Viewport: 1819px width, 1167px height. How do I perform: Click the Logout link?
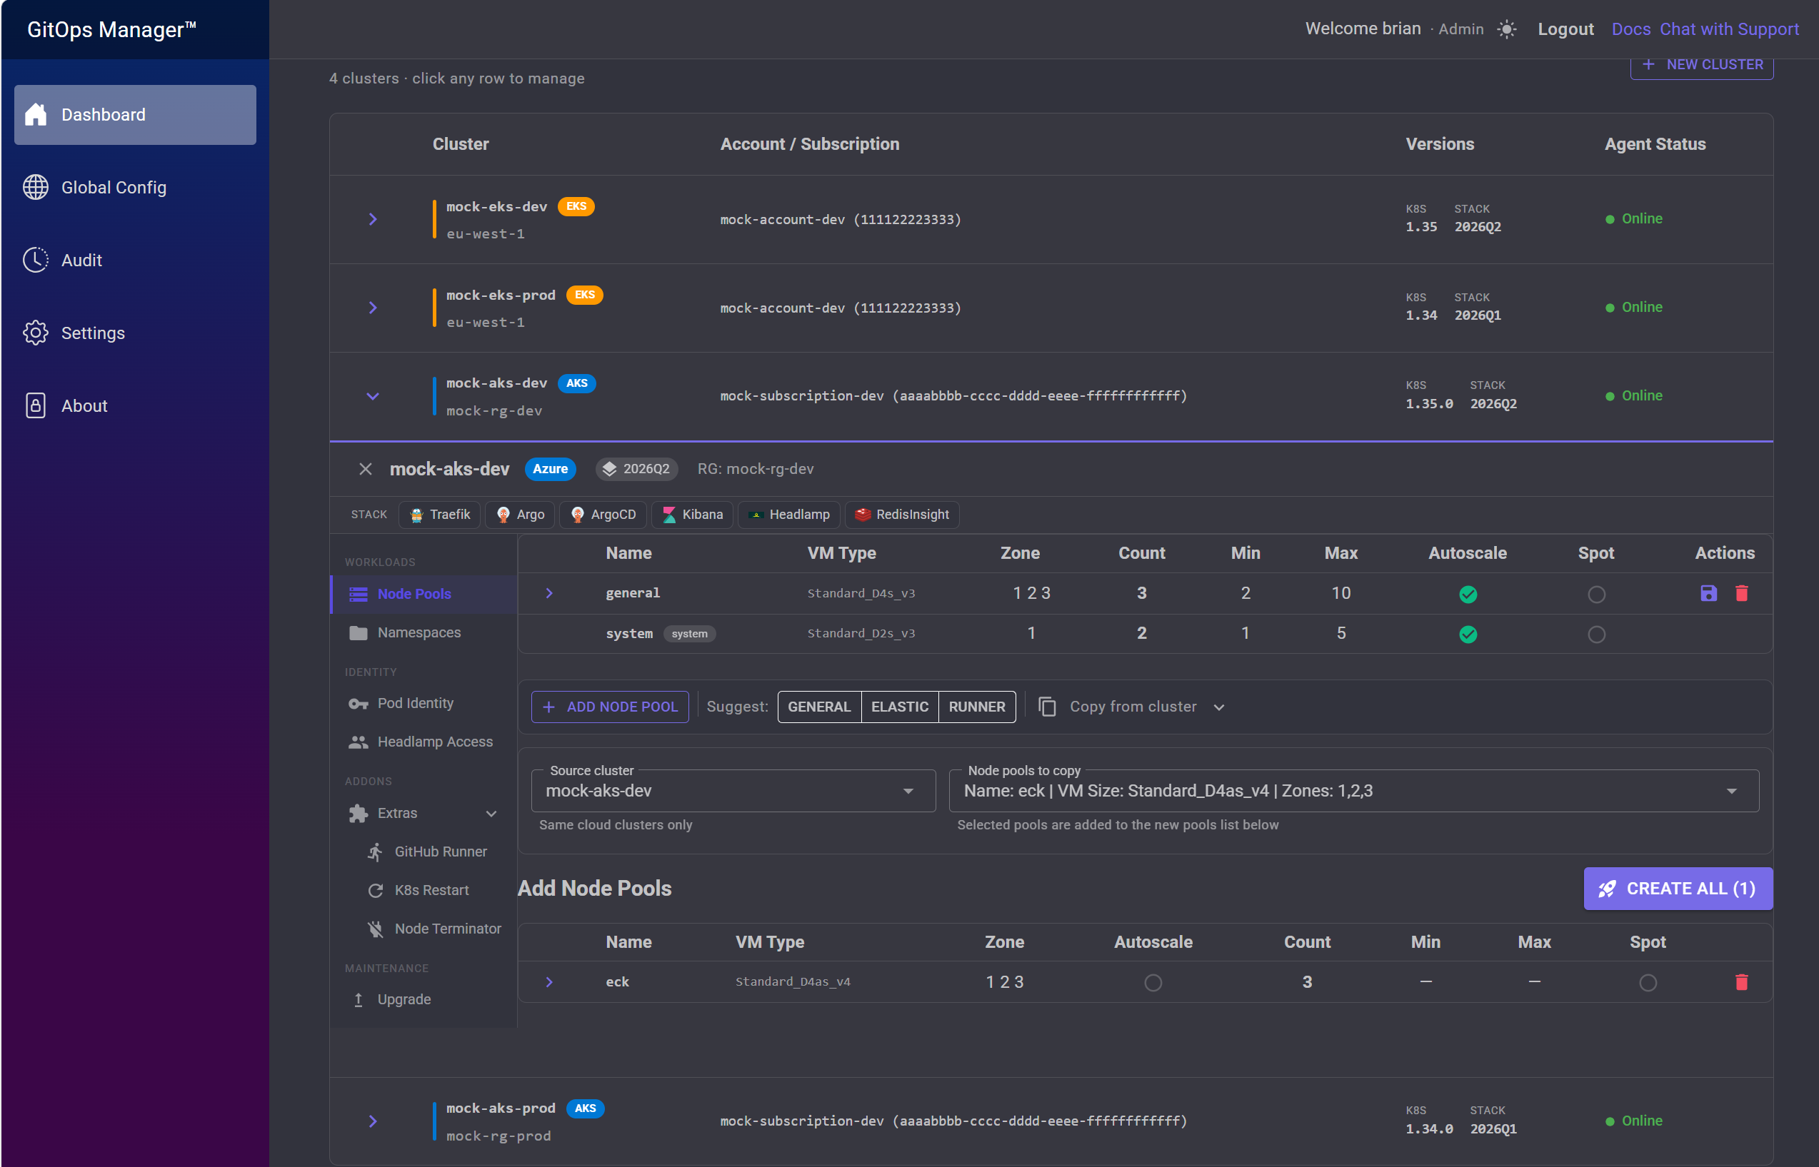click(1565, 29)
